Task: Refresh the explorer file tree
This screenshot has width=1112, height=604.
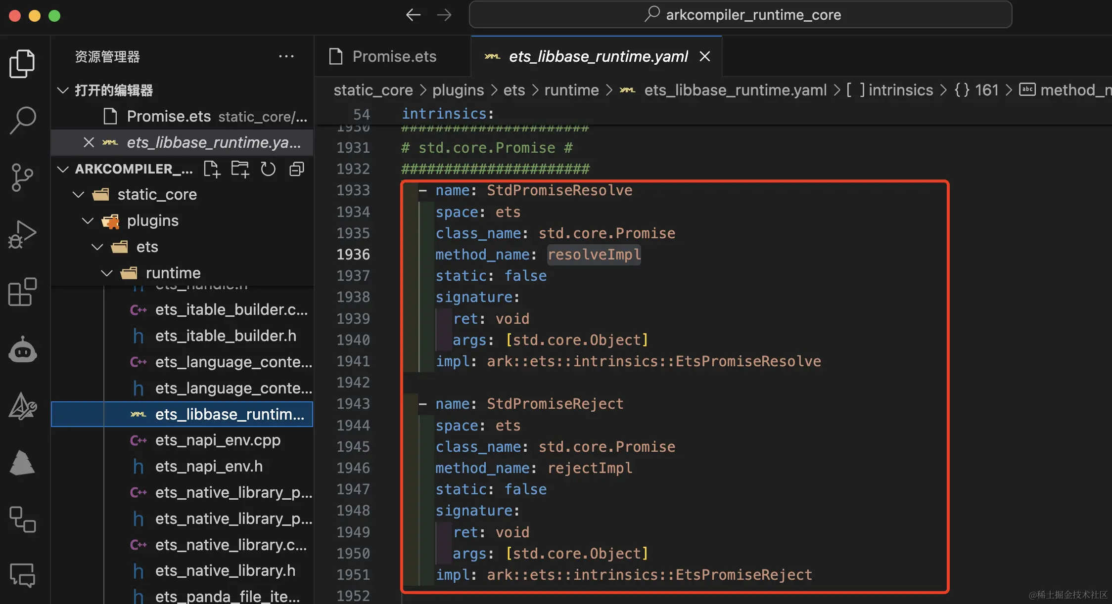Action: [x=268, y=169]
